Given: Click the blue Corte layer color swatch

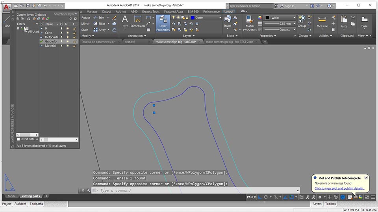Looking at the screenshot, I should (193, 18).
